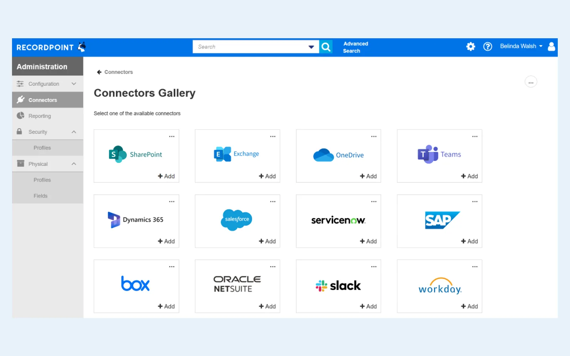This screenshot has width=570, height=356.
Task: Add the Slack connector
Action: (368, 307)
